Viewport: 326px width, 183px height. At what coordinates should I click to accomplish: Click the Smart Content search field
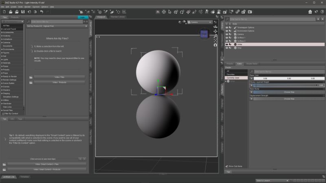57,22
